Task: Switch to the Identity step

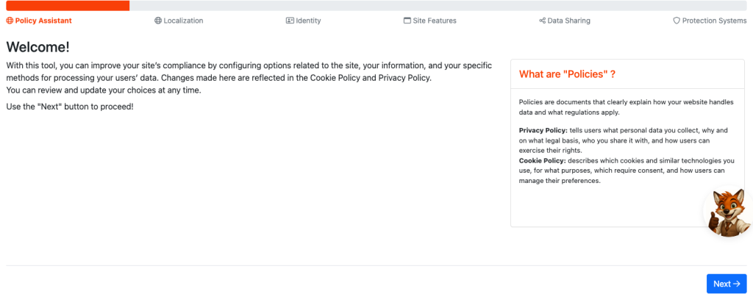Action: [308, 21]
